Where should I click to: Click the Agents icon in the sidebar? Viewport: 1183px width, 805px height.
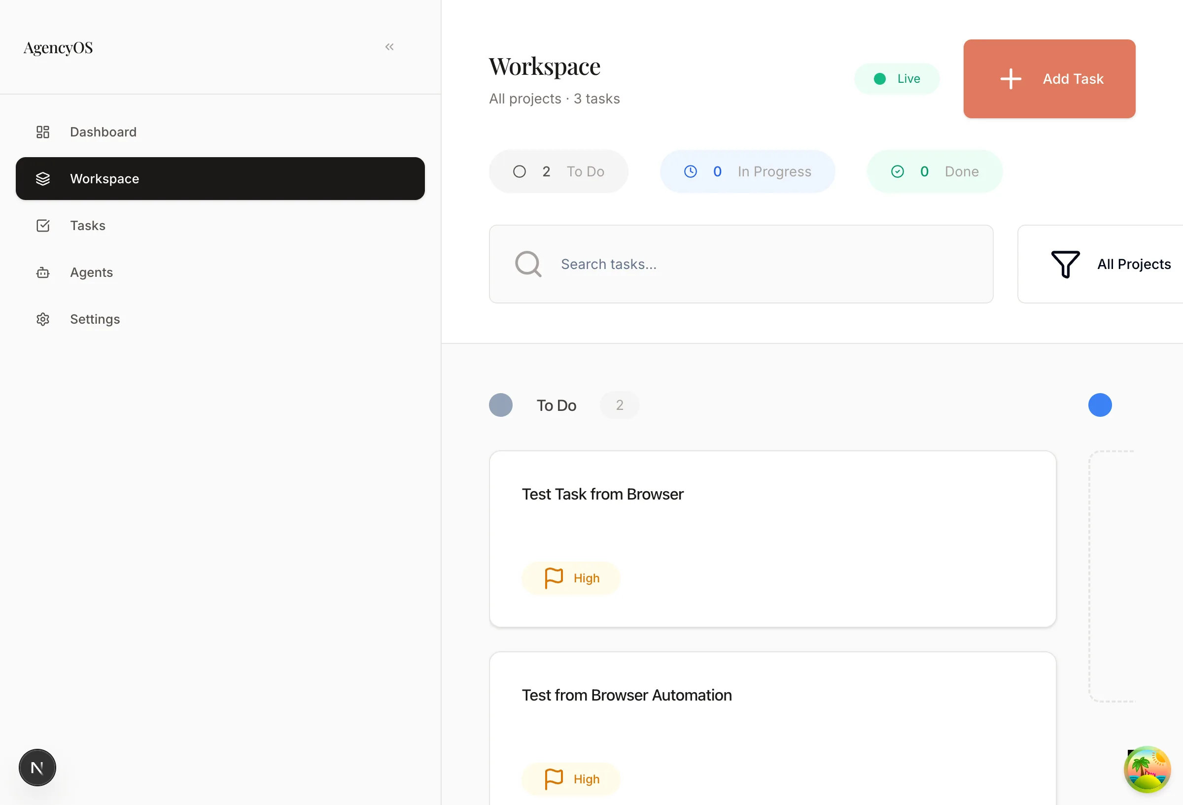[x=43, y=272]
